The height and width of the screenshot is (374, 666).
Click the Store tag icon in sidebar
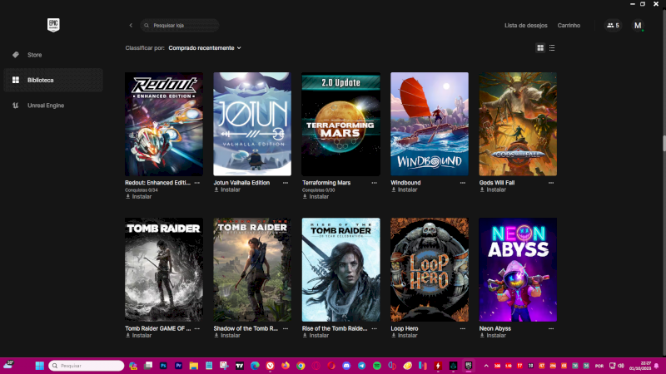(15, 55)
